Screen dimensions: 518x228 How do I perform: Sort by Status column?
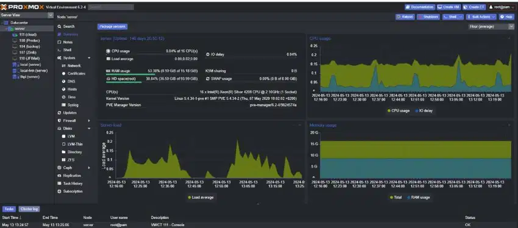(x=470, y=218)
